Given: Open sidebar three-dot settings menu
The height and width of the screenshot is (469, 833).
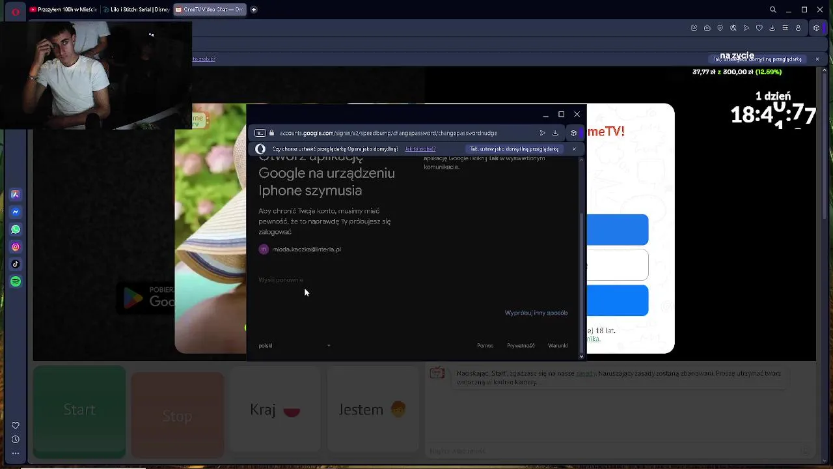Looking at the screenshot, I should point(16,453).
